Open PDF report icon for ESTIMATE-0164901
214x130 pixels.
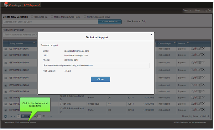tap(195, 77)
